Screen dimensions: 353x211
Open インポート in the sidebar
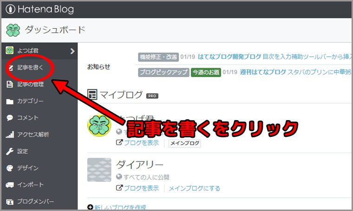pyautogui.click(x=30, y=185)
